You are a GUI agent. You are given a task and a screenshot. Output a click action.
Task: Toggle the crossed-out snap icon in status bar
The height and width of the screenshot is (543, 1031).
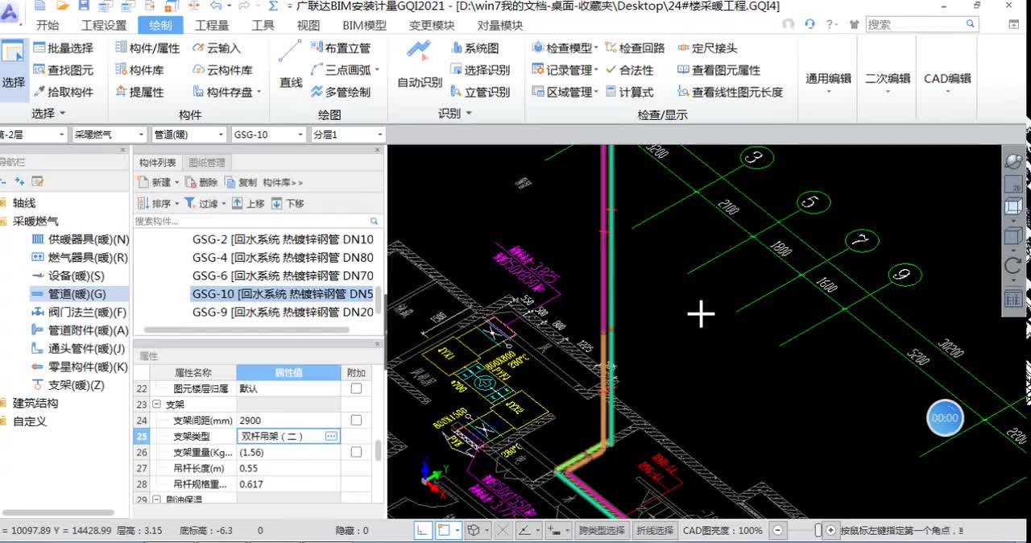(503, 530)
